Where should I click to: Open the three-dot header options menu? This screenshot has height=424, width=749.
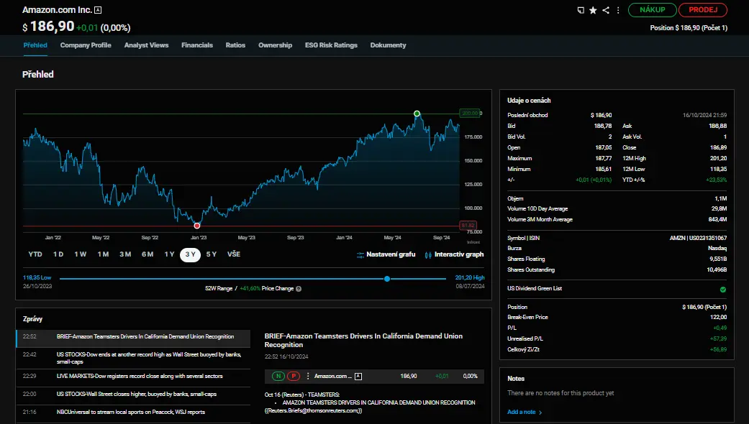point(618,10)
